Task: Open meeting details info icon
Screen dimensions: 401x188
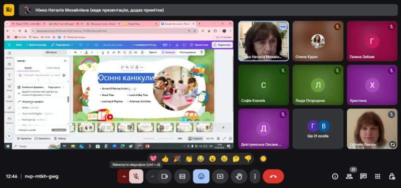Action: pos(335,176)
